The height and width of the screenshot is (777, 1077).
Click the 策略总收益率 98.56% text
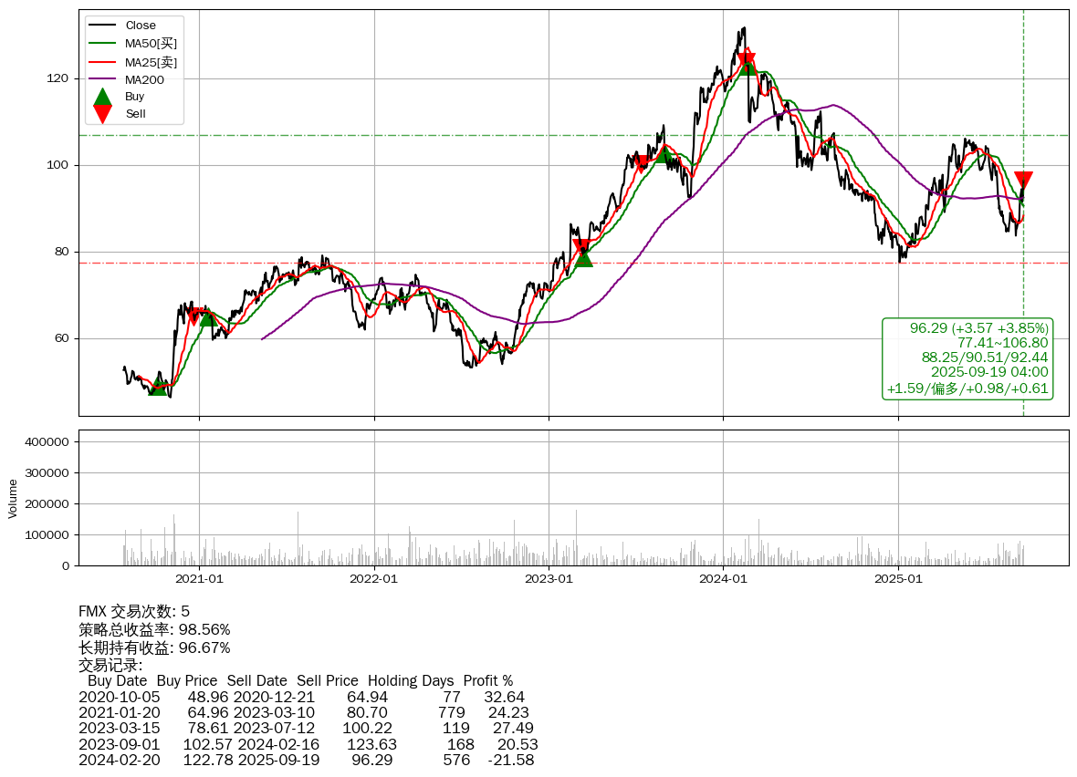(x=154, y=629)
